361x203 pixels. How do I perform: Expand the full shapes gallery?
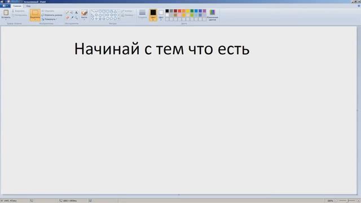119,19
